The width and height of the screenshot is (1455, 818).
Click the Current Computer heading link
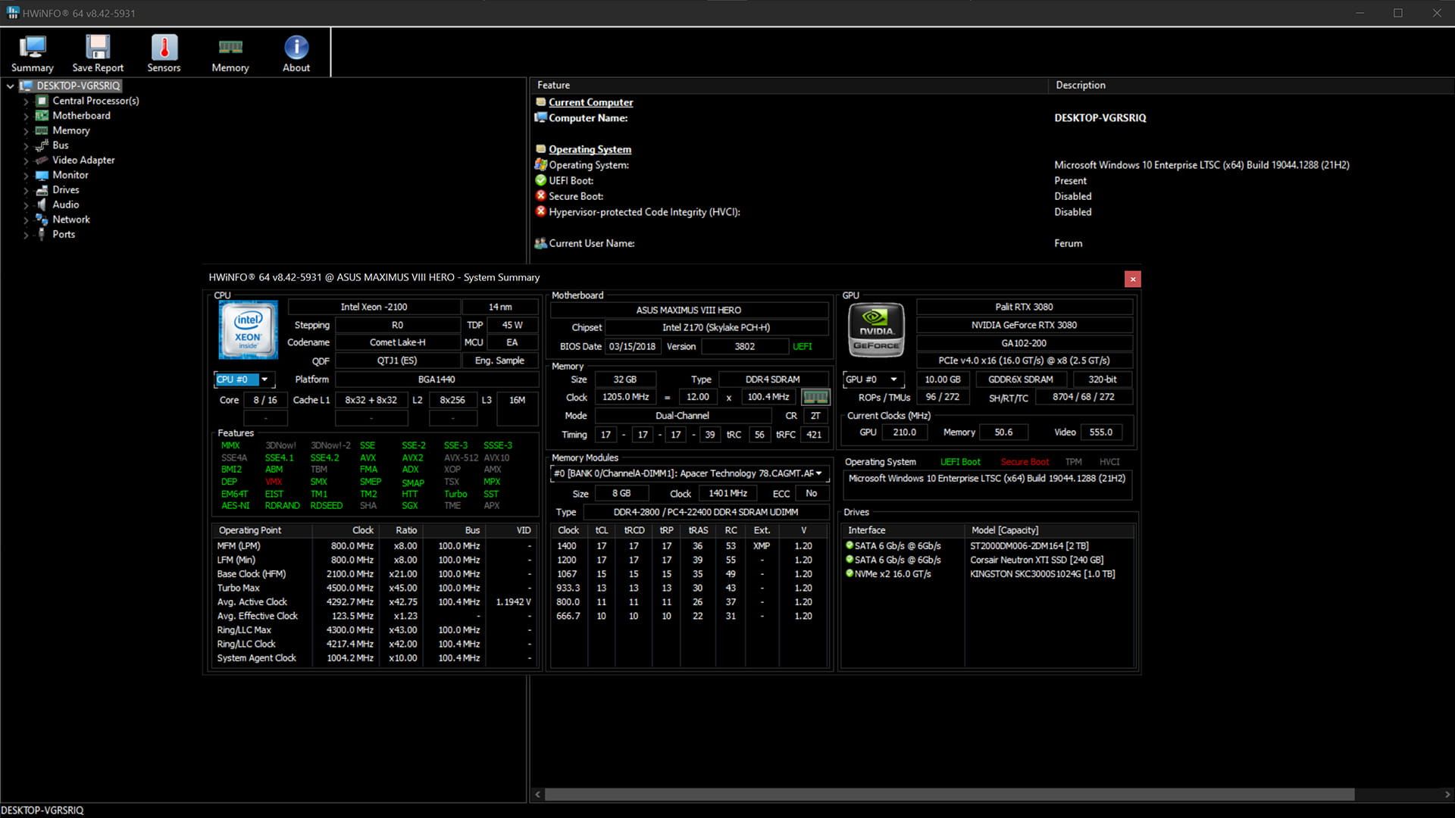tap(590, 102)
